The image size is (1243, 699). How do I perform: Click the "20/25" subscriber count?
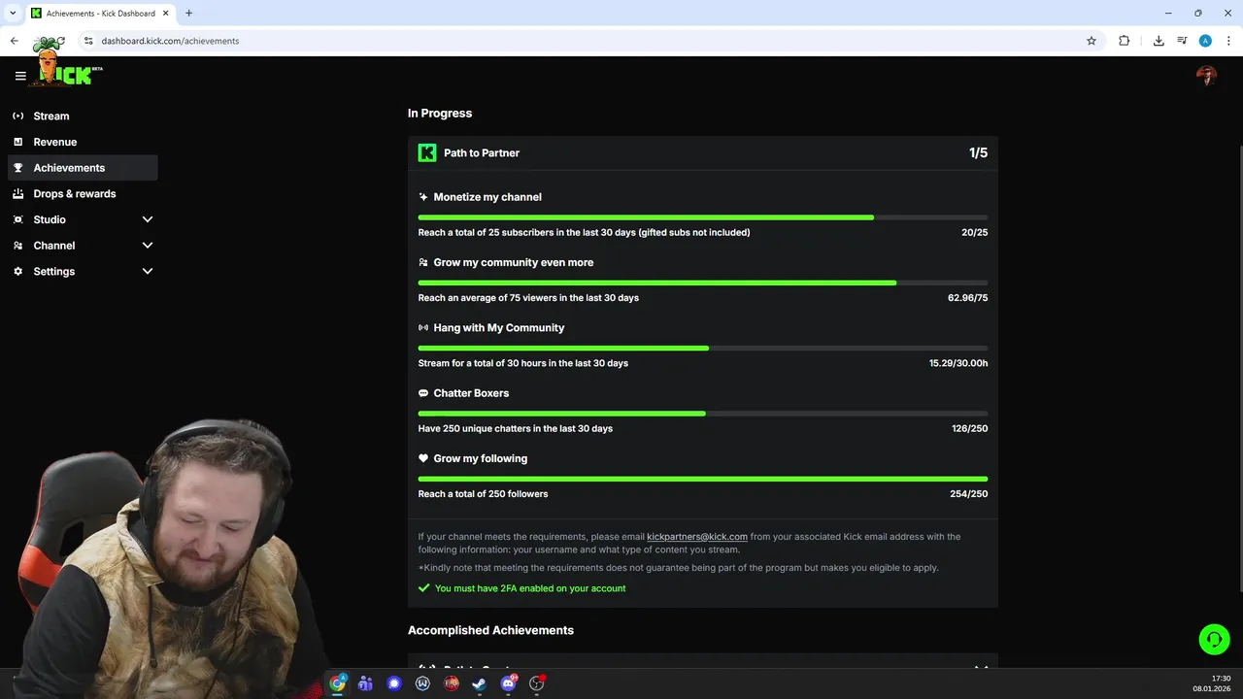(974, 233)
